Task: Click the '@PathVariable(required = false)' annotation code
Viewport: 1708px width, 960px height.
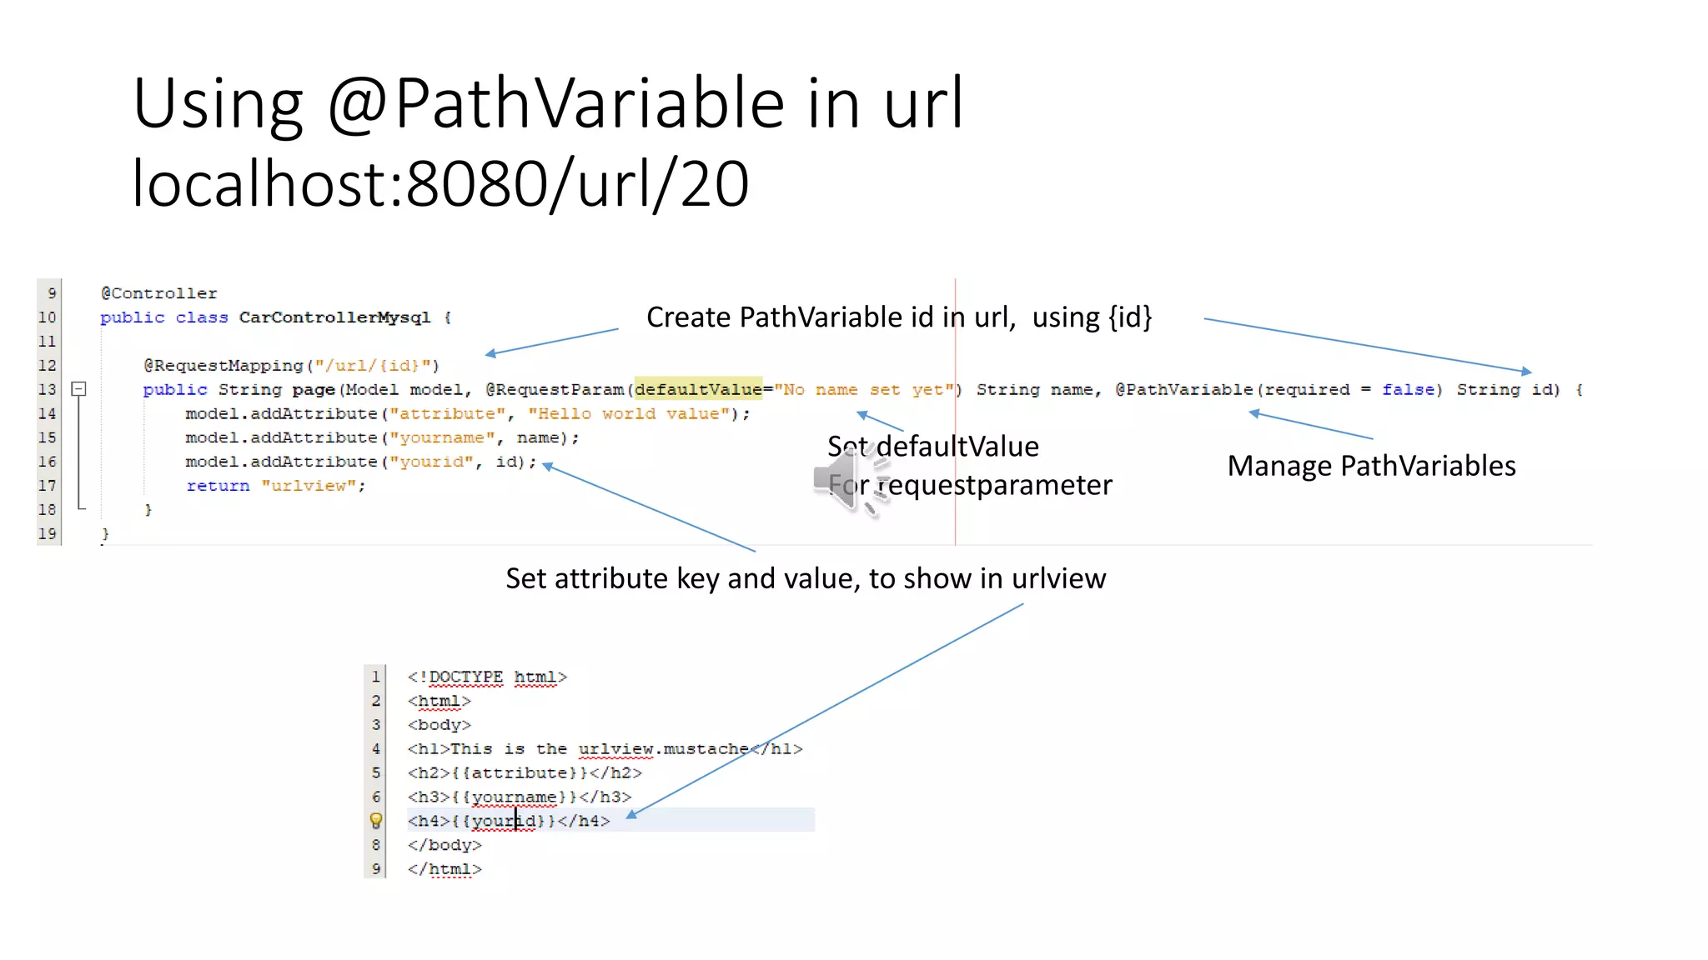Action: (1278, 389)
